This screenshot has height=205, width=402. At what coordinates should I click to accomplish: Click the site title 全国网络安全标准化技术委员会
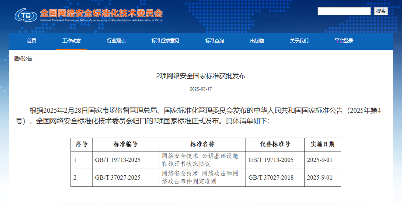pos(101,13)
